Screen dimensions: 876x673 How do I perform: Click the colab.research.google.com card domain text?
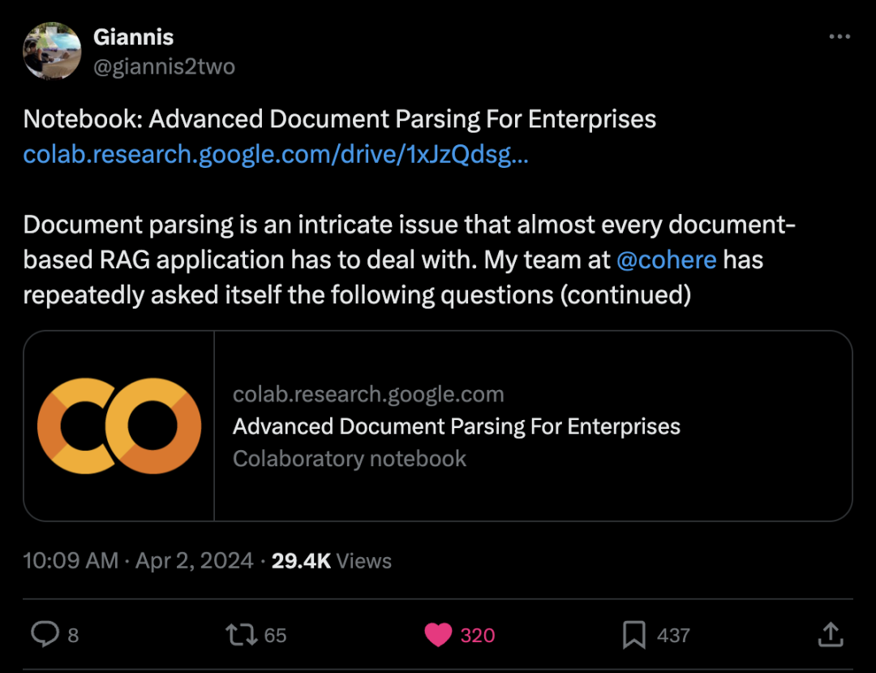[368, 394]
